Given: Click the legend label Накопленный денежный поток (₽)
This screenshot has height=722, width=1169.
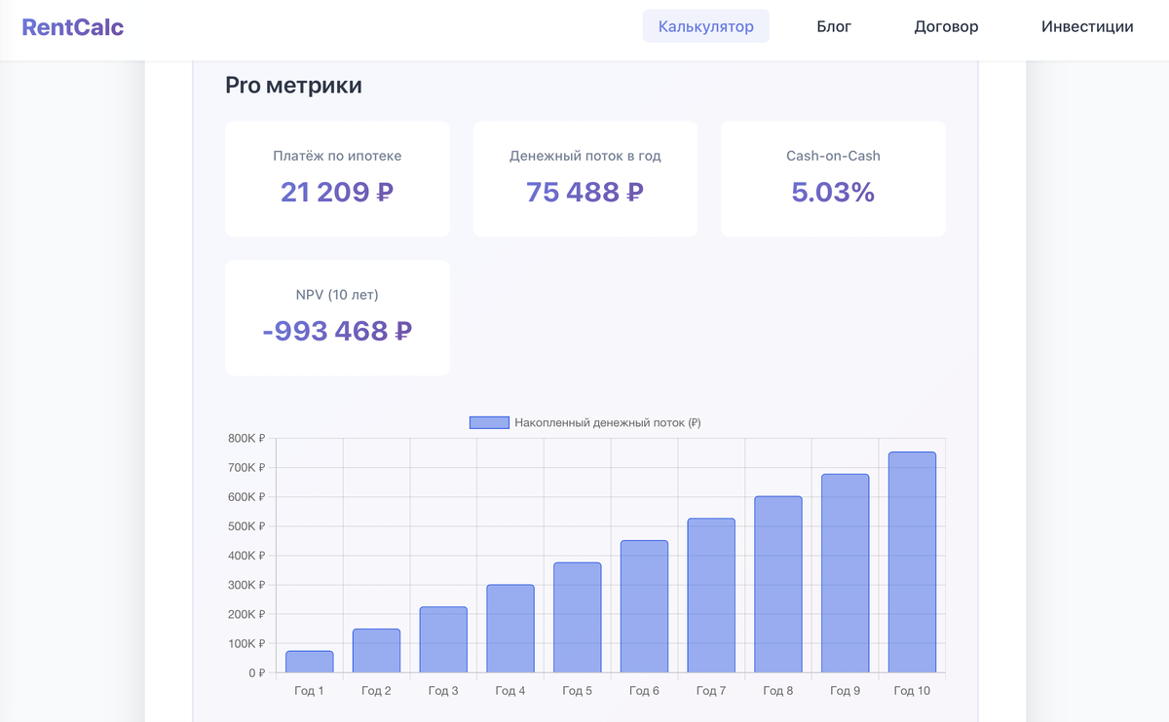Looking at the screenshot, I should (608, 422).
